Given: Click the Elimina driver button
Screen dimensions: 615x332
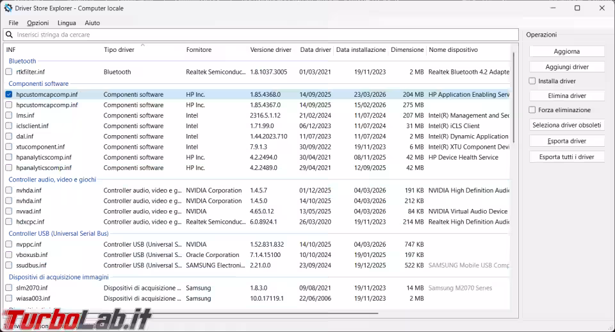Looking at the screenshot, I should point(567,96).
